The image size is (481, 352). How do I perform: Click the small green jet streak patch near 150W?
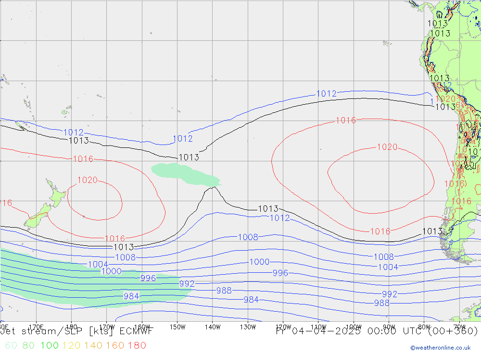click(x=186, y=174)
